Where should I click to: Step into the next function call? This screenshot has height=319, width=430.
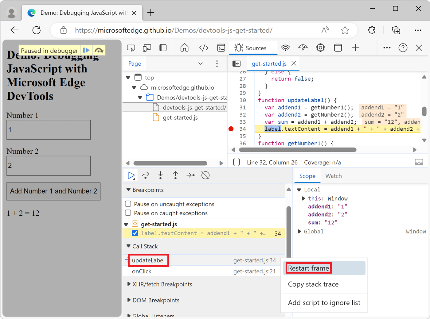pyautogui.click(x=160, y=175)
